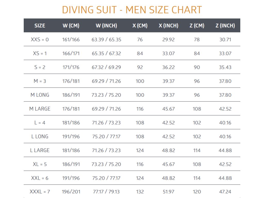
Task: Select the X (INCH) column header
Action: pos(168,26)
